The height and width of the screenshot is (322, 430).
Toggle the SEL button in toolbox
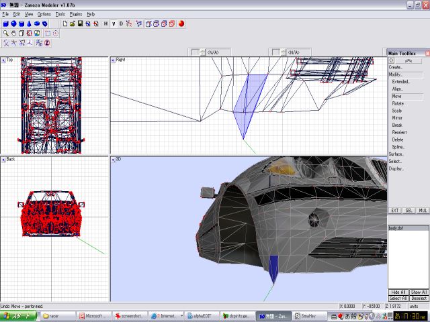click(x=408, y=211)
